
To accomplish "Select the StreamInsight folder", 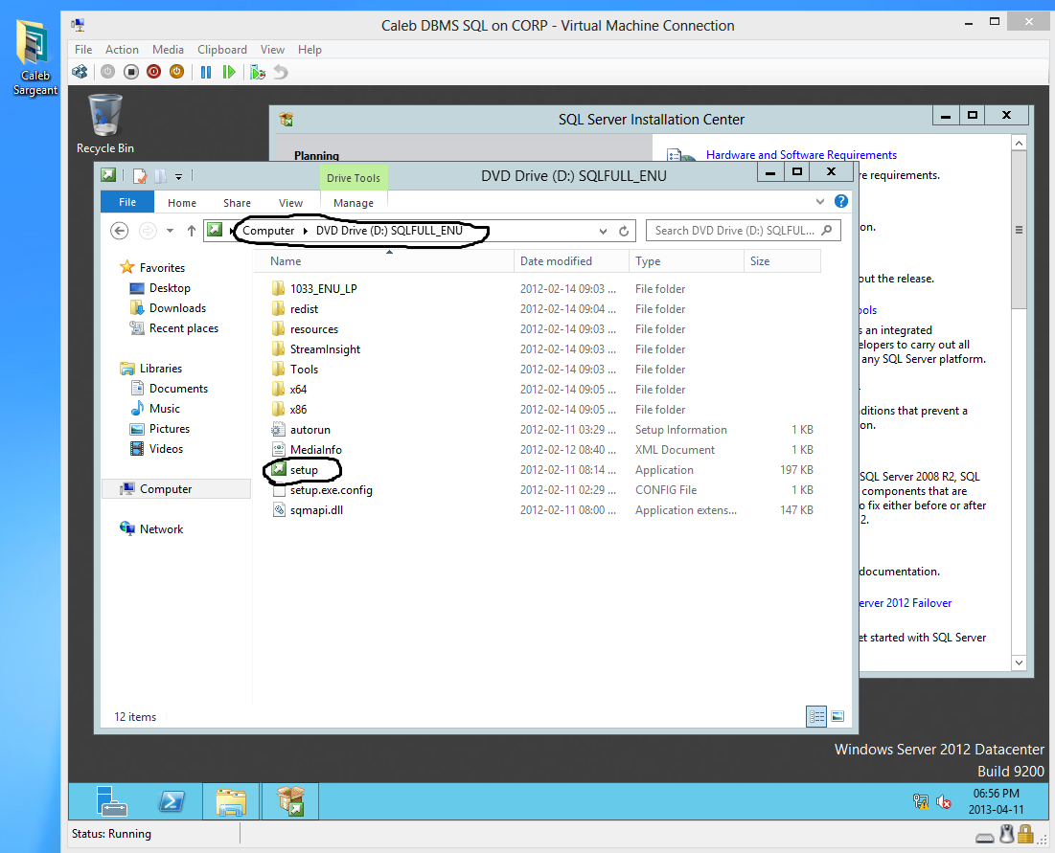I will pos(325,349).
